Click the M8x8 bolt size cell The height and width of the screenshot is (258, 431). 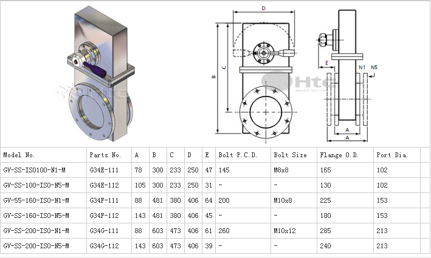(283, 170)
